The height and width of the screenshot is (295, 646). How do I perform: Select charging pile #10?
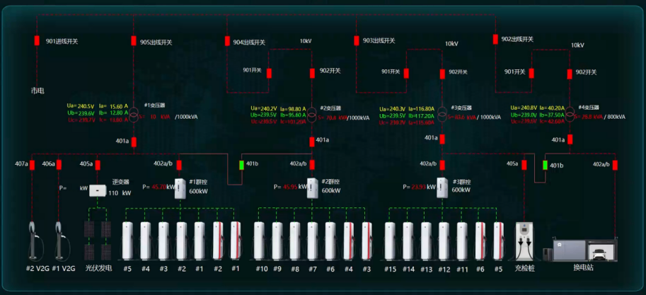(x=260, y=241)
